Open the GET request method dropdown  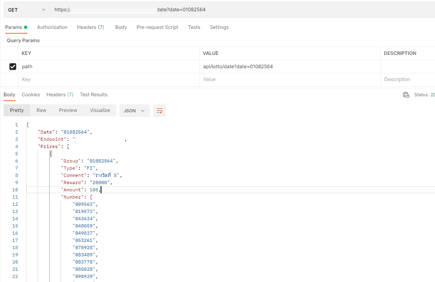coord(26,9)
